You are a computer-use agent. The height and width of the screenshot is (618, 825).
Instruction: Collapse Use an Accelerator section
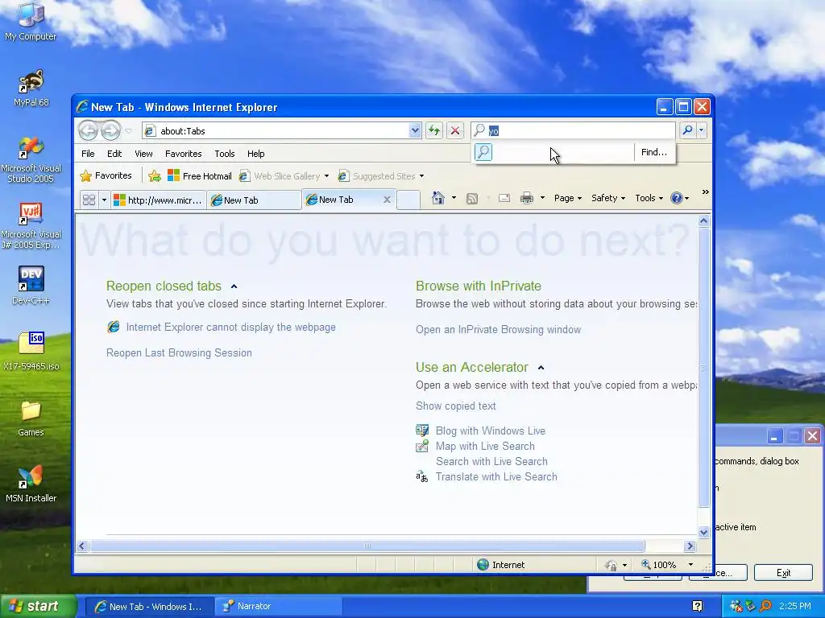pos(541,367)
